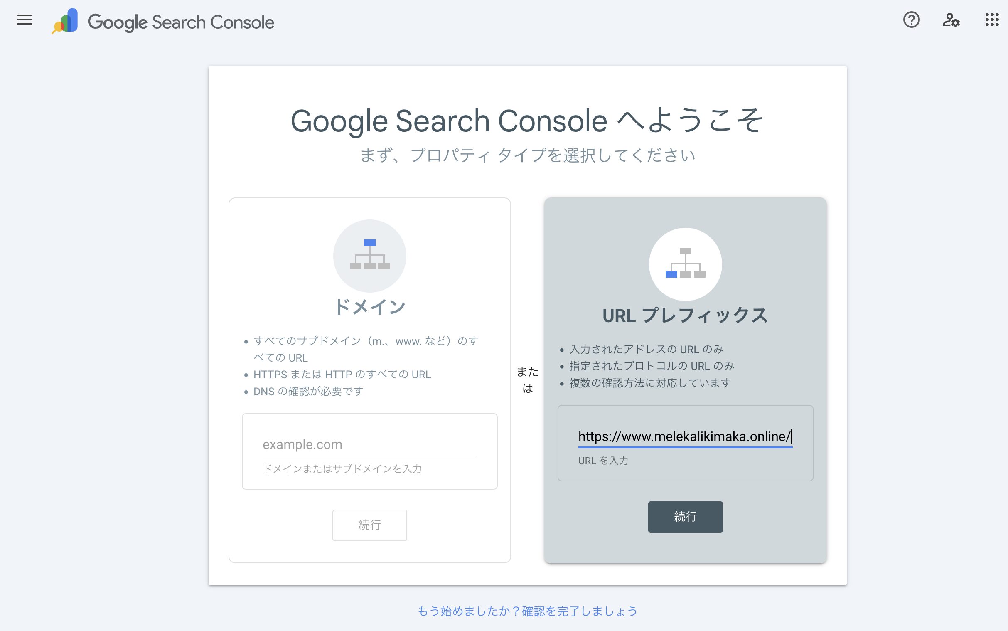Click the まず、プロパティ タイプを選択してください subtitle
Viewport: 1008px width, 631px height.
[x=528, y=155]
